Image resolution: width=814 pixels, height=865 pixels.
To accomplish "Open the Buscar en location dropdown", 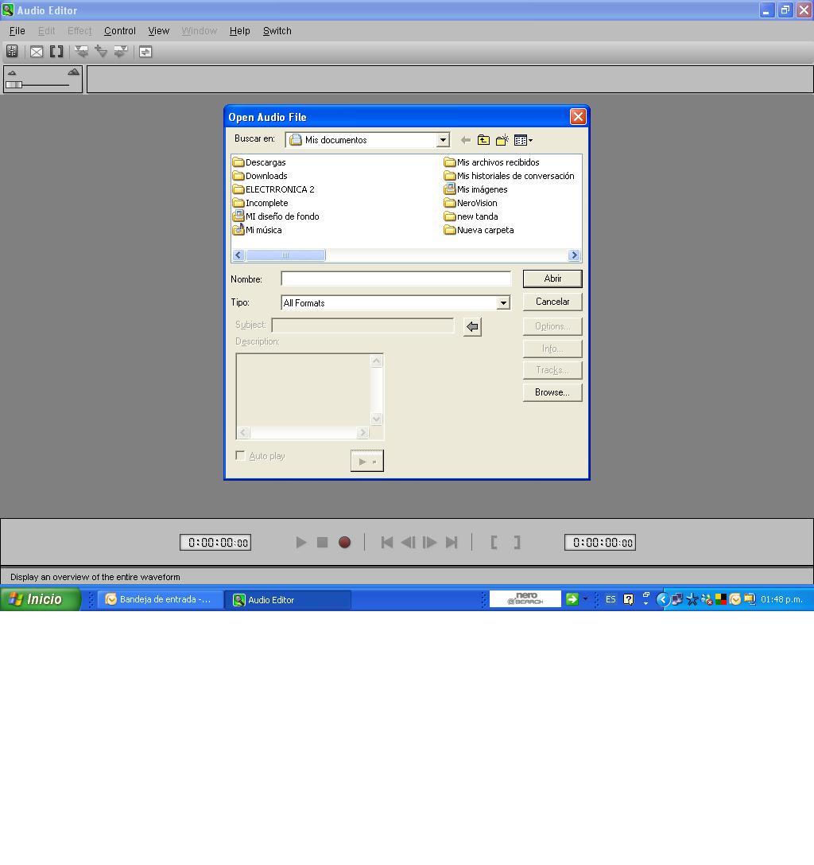I will pyautogui.click(x=443, y=139).
